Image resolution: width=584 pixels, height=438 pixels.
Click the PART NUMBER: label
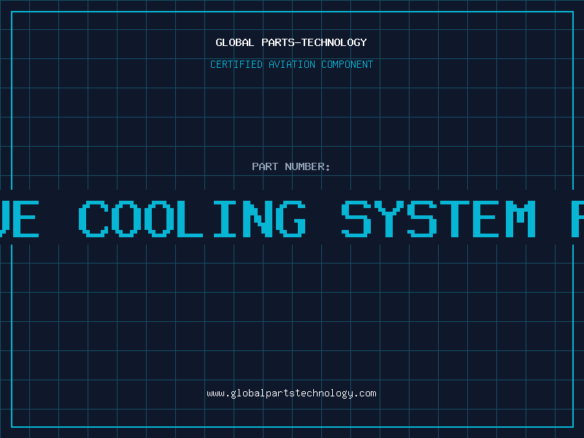291,166
